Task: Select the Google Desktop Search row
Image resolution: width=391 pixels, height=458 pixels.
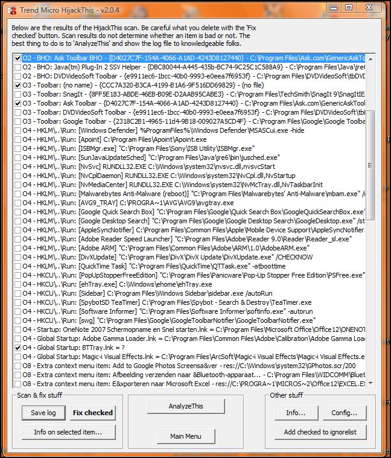Action: pyautogui.click(x=194, y=221)
